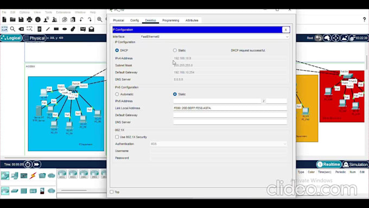Click the Copy icon in main toolbar

tap(65, 20)
